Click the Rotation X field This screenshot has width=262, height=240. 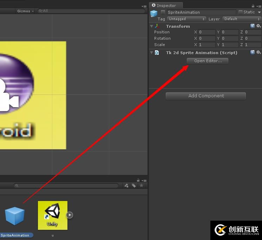pos(207,38)
